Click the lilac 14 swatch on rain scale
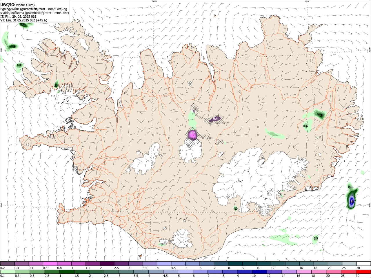The height and width of the screenshot is (278, 371). pyautogui.click(x=289, y=272)
